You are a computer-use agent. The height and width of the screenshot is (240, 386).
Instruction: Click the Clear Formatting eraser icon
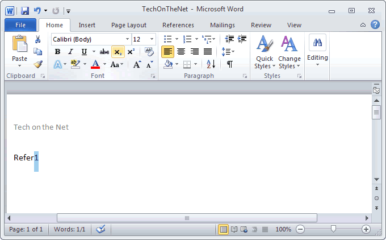click(x=149, y=52)
